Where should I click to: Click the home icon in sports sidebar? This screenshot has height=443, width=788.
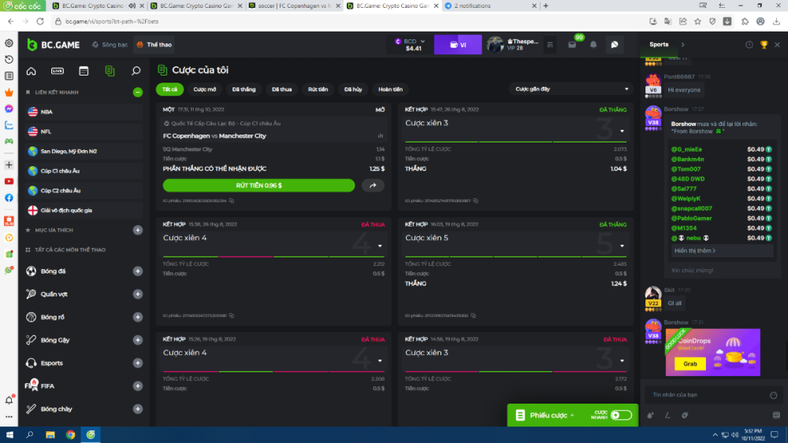coord(32,71)
